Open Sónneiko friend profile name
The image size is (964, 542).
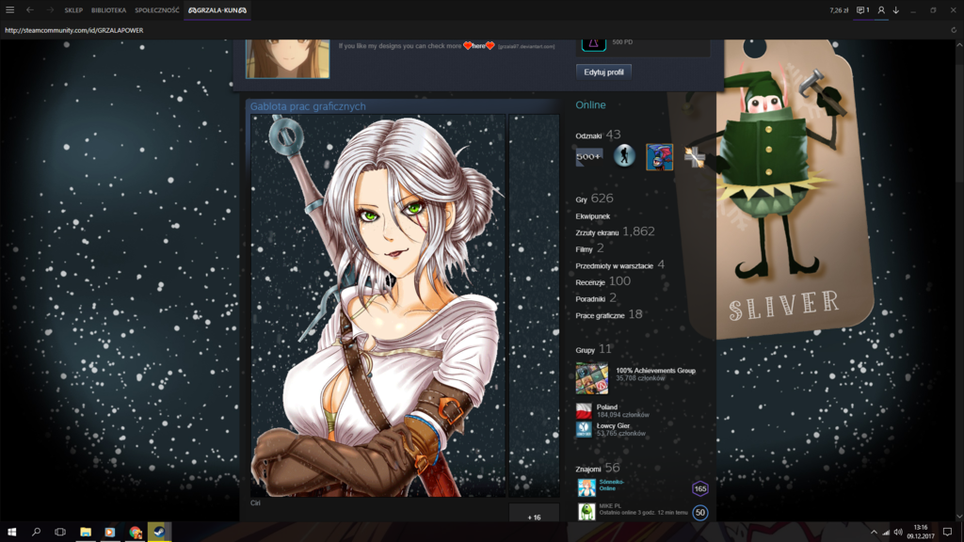(612, 482)
